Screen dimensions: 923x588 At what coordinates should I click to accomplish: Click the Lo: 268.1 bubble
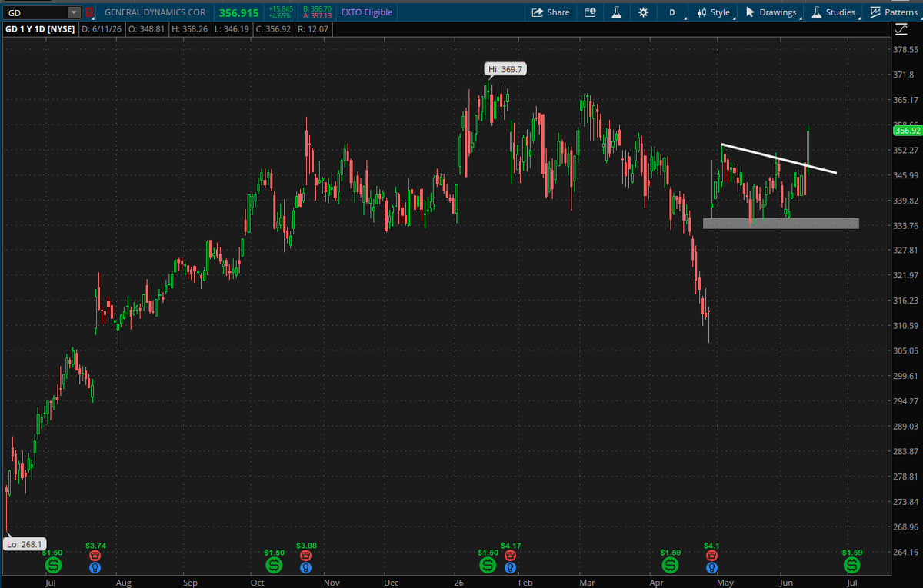(25, 543)
